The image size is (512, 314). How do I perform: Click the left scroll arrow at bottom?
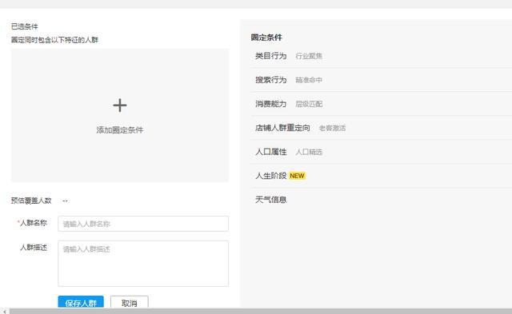tap(4, 312)
